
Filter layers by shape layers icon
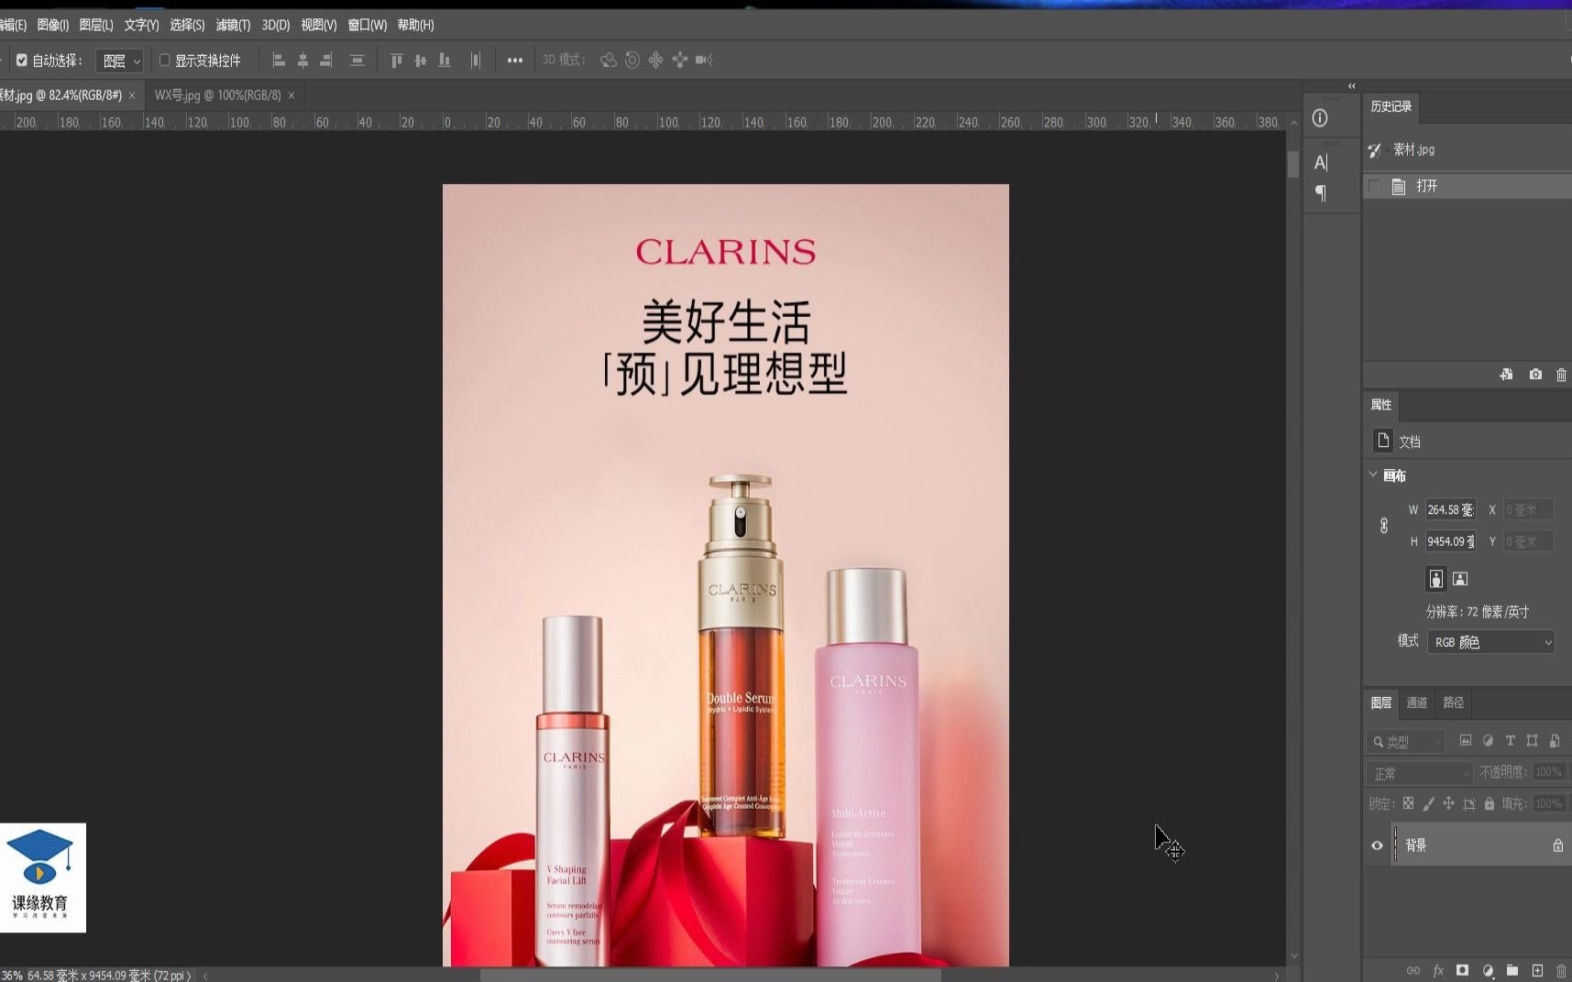tap(1532, 741)
